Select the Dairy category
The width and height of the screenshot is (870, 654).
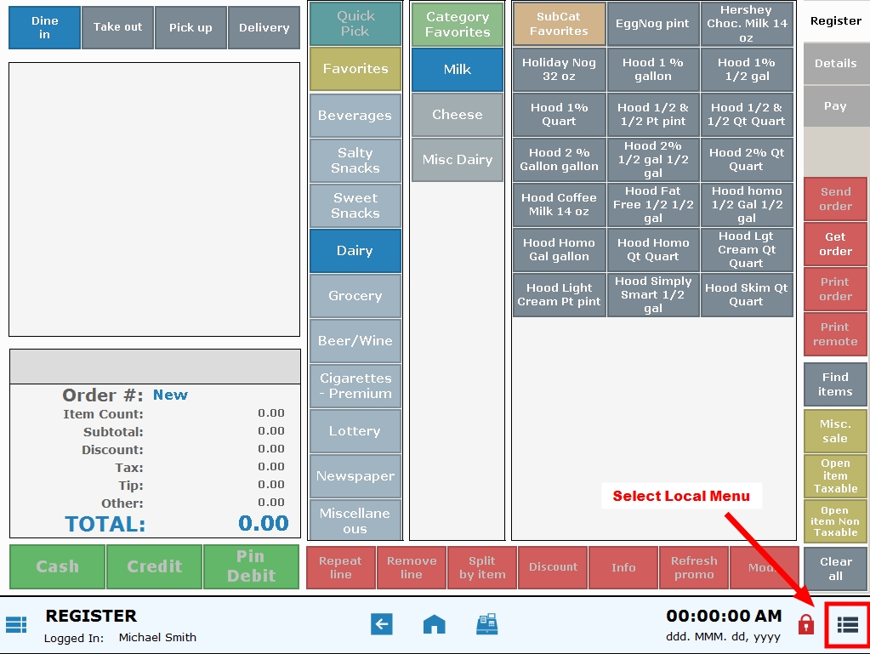tap(355, 251)
